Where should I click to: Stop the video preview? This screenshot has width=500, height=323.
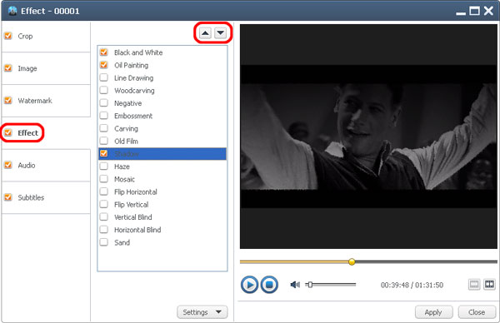pyautogui.click(x=269, y=285)
